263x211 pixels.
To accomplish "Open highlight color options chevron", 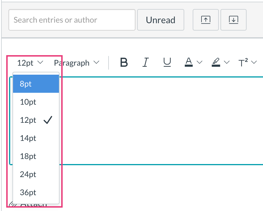I will pos(227,62).
